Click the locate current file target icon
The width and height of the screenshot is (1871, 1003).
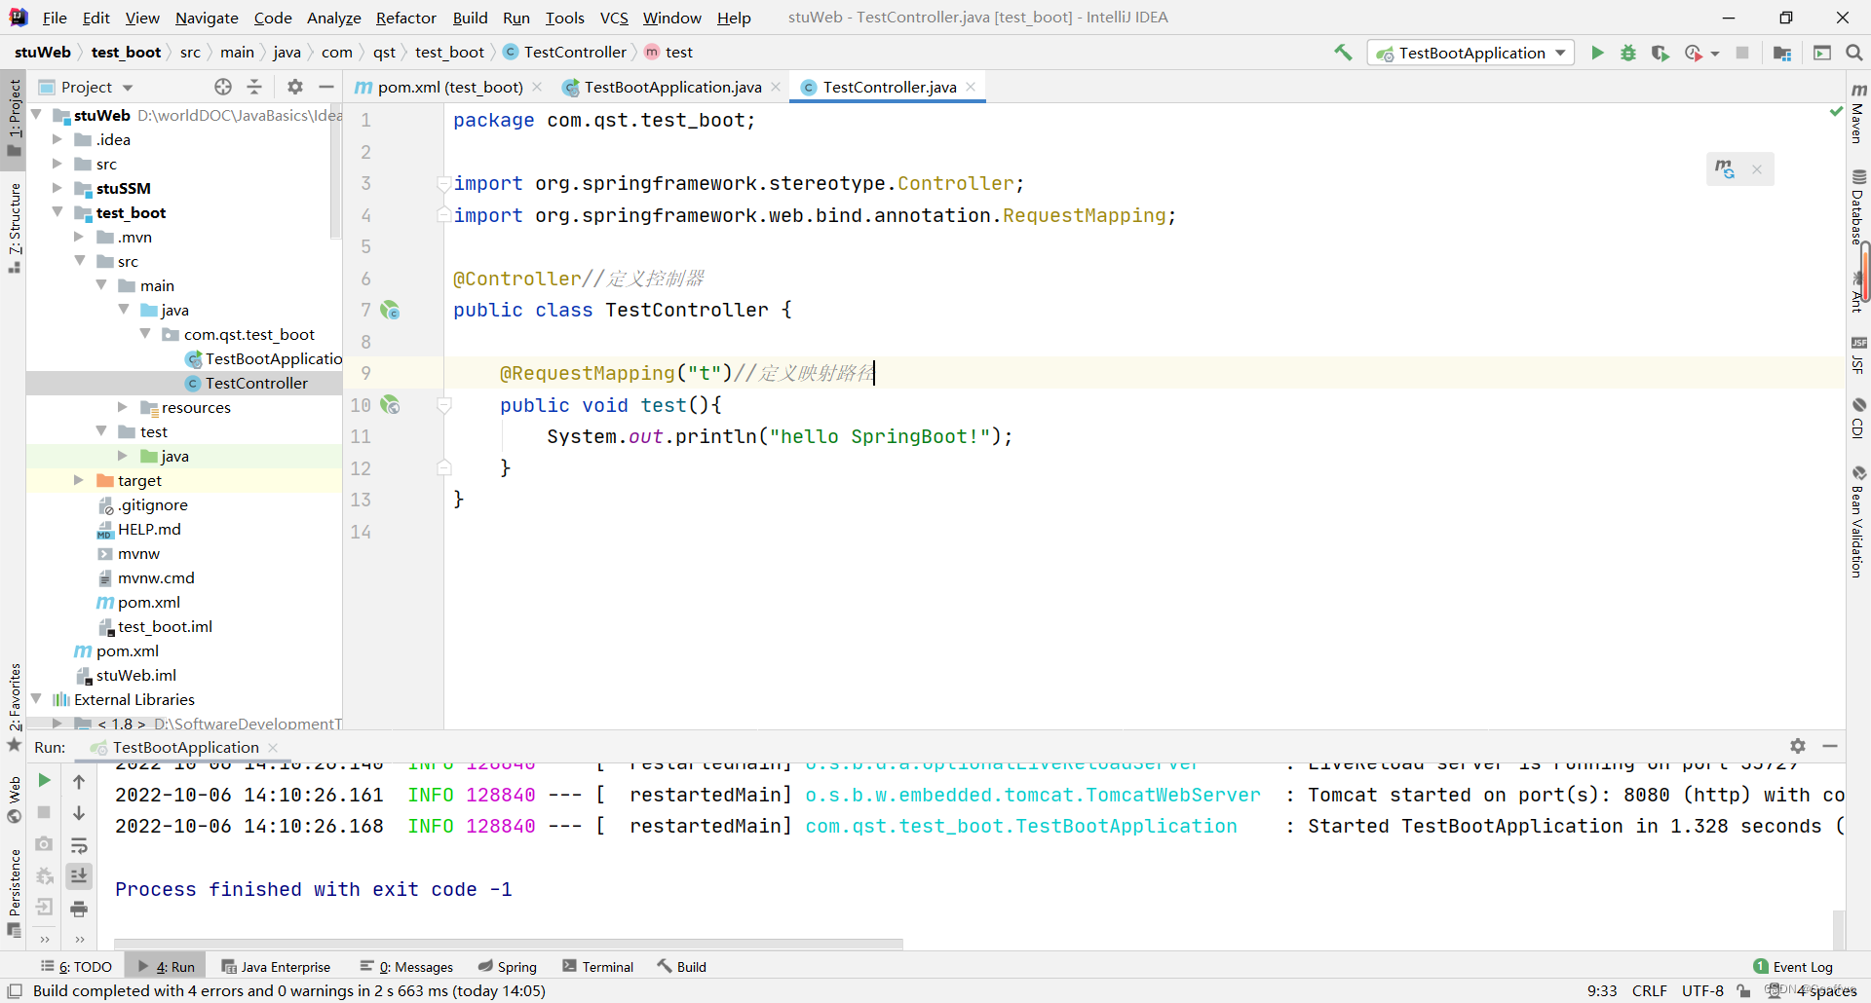pos(223,87)
